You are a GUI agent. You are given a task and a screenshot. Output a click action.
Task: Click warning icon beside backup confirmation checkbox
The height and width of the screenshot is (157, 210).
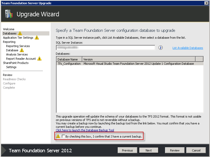(x=58, y=136)
